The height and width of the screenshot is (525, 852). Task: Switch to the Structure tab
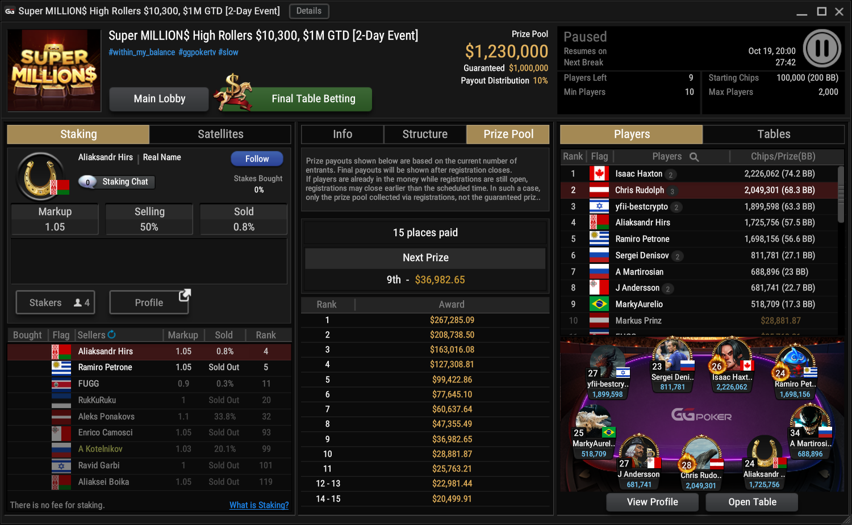(x=425, y=135)
